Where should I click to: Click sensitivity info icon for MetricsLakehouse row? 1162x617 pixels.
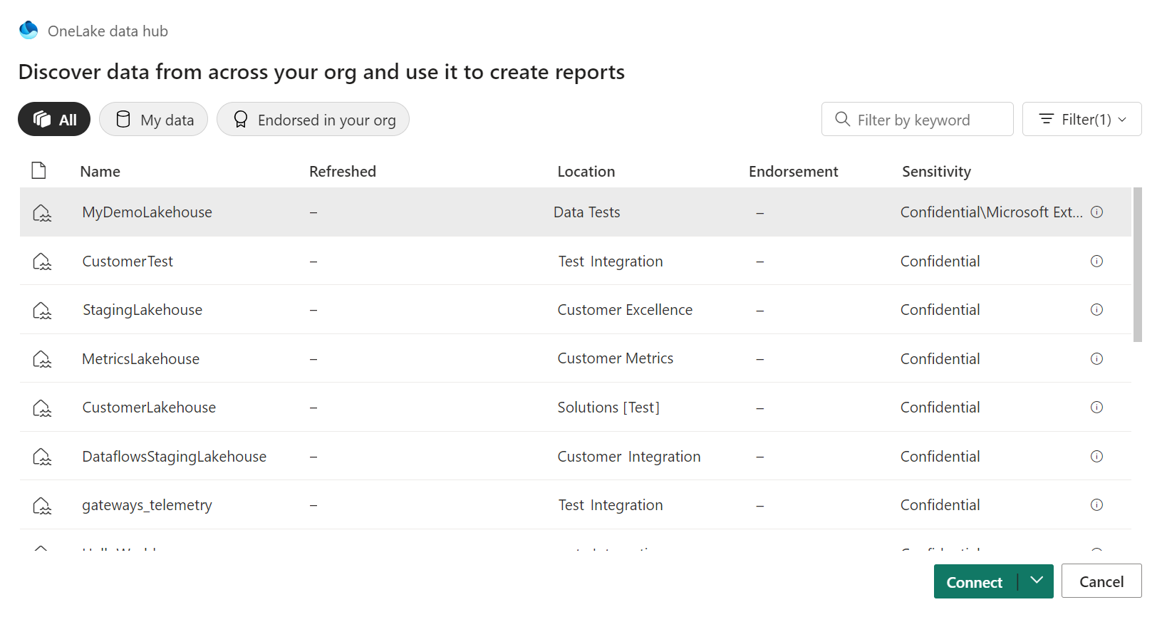pos(1096,359)
